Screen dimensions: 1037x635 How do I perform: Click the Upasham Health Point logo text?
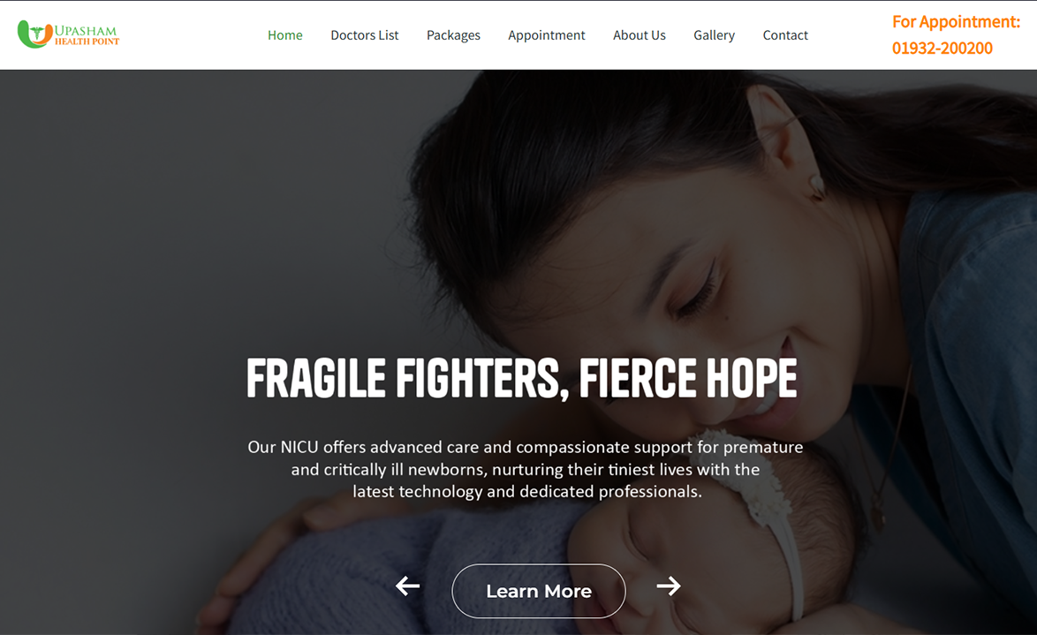(87, 35)
